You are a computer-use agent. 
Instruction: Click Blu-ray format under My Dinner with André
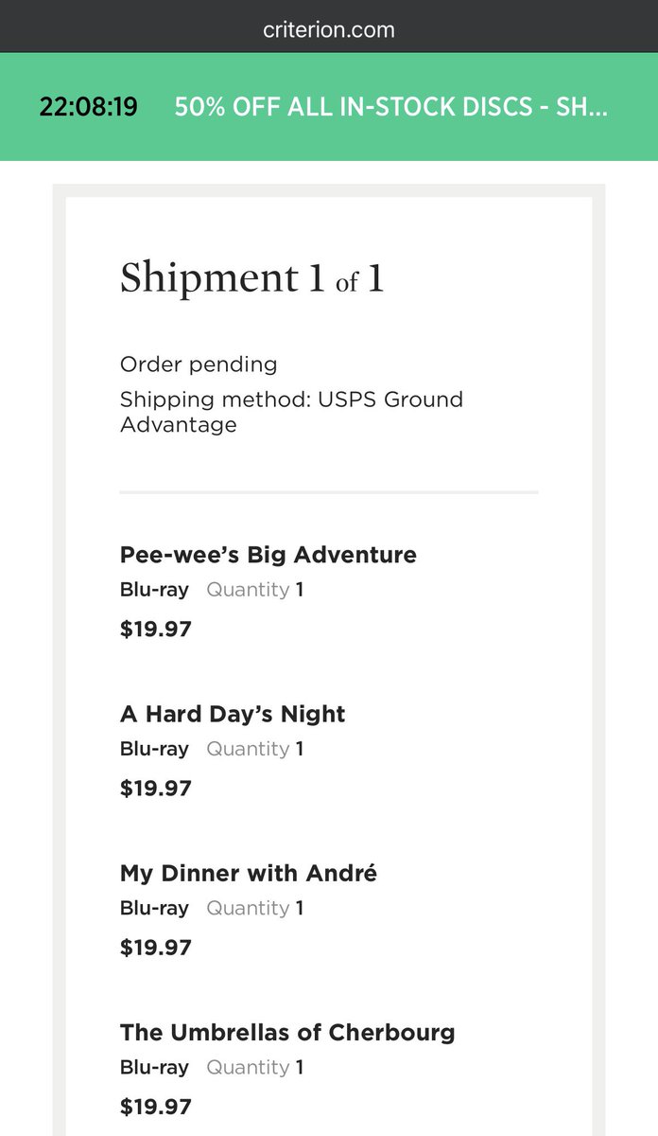(x=154, y=908)
